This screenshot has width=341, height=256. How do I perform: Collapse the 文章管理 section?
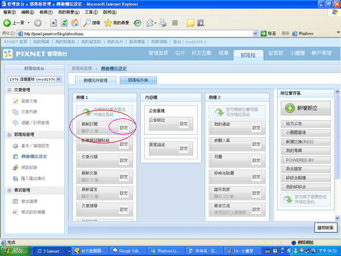(x=9, y=90)
